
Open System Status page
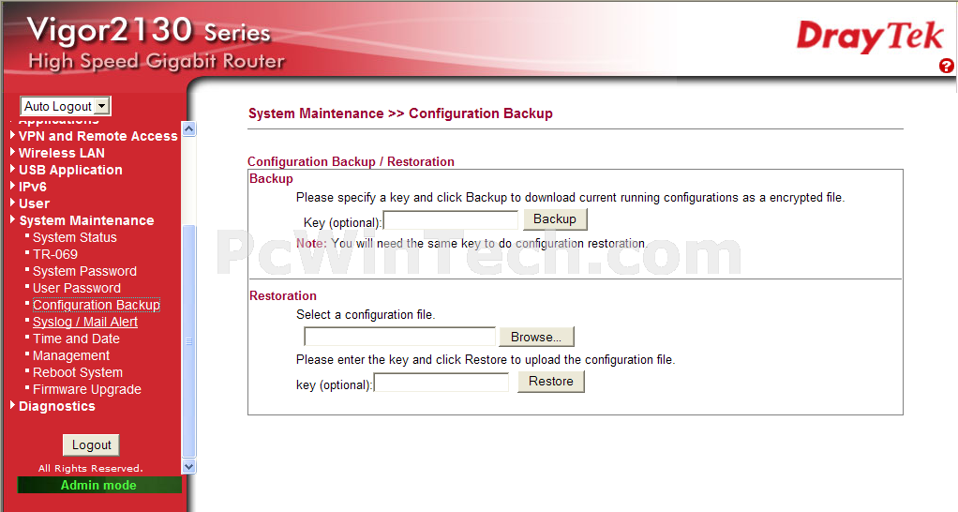point(74,237)
